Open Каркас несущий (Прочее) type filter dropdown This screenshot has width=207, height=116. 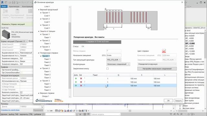pyautogui.click(x=14, y=41)
